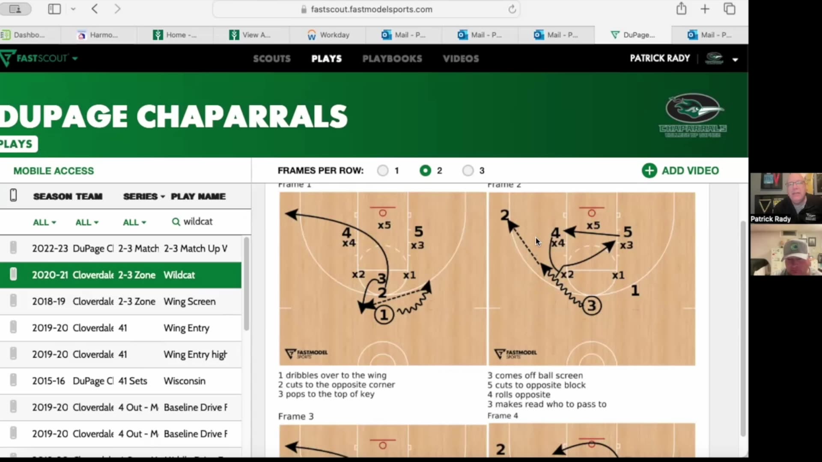Click the show tab overview icon

click(x=729, y=9)
